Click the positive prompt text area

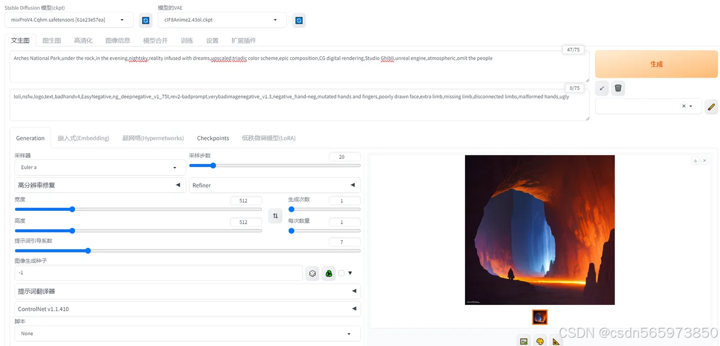coord(300,66)
